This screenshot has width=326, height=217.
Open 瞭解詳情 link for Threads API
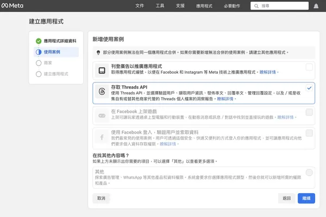225,99
